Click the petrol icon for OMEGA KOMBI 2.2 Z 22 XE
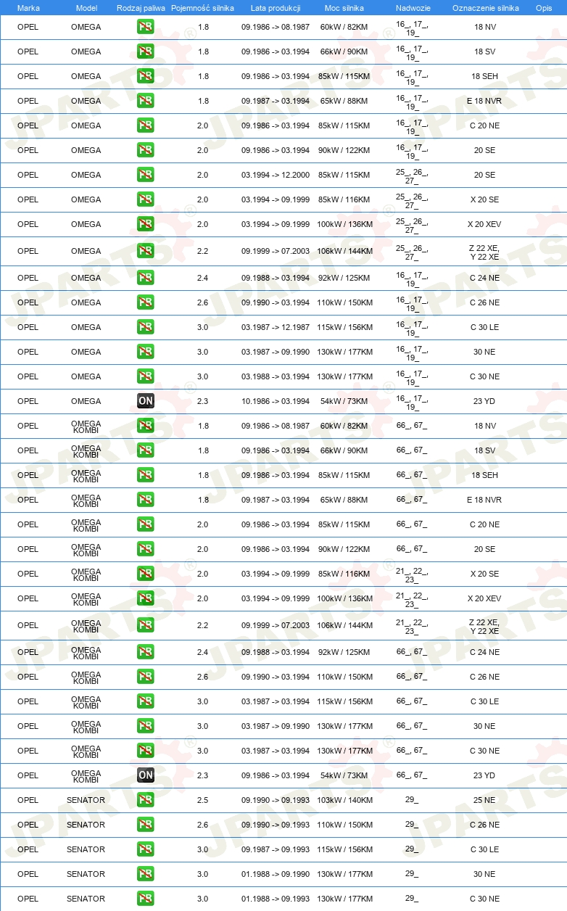567x911 pixels. point(146,625)
